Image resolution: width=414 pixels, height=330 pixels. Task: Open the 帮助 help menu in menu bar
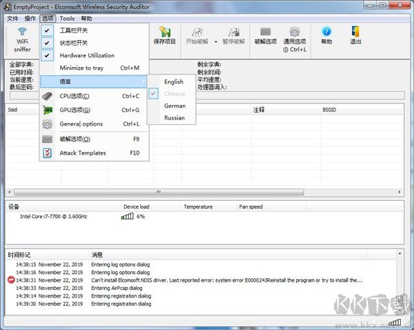tap(87, 19)
